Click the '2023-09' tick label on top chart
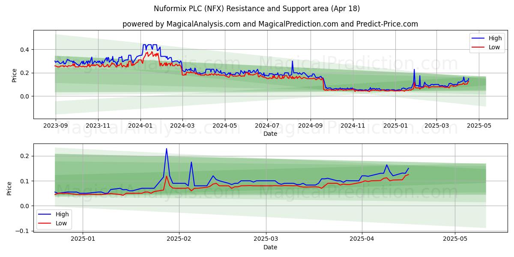The image size is (514, 257). (55, 126)
